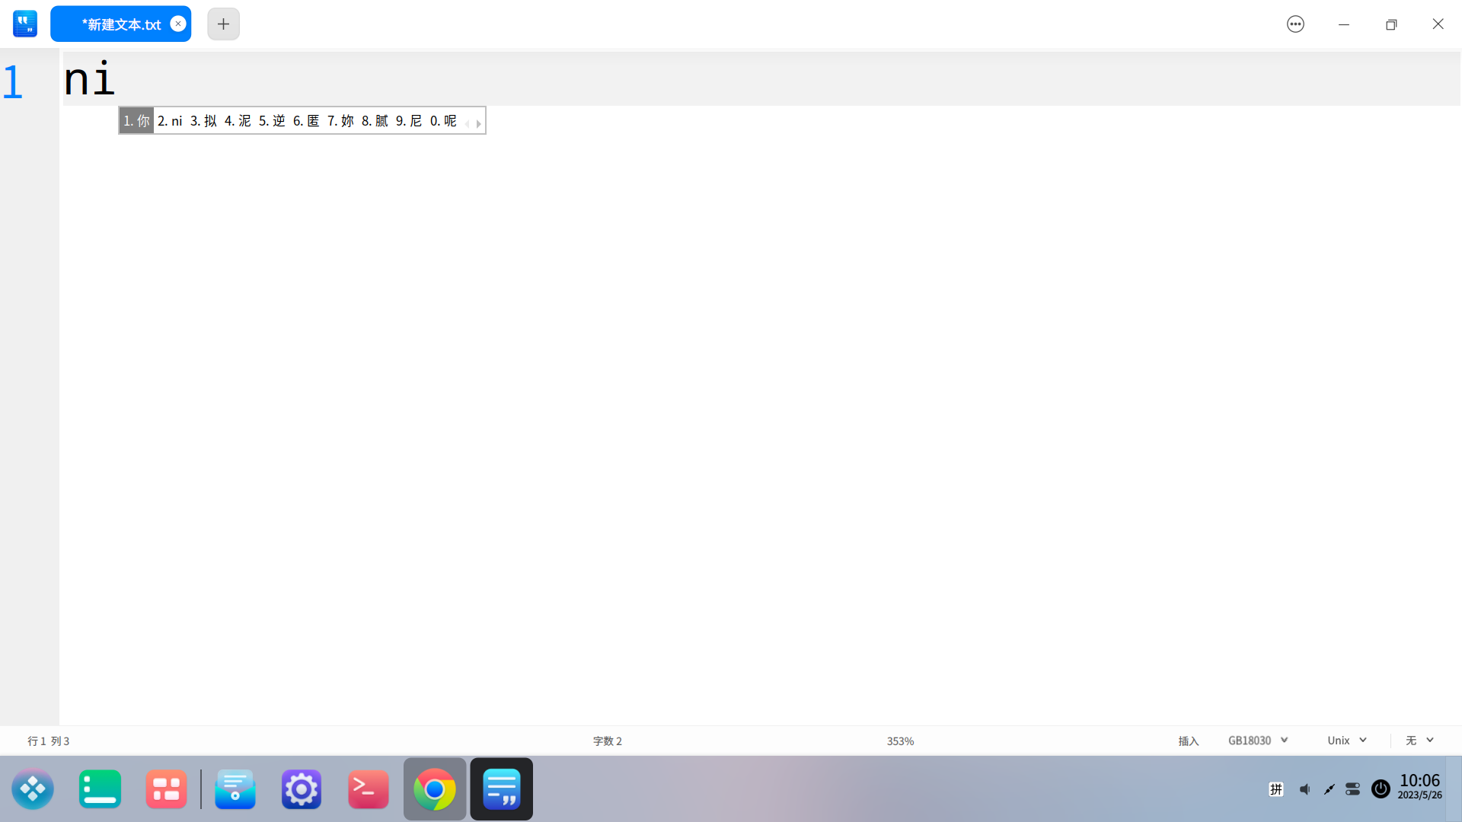Open the three-dot main menu
This screenshot has height=822, width=1462.
tap(1295, 24)
